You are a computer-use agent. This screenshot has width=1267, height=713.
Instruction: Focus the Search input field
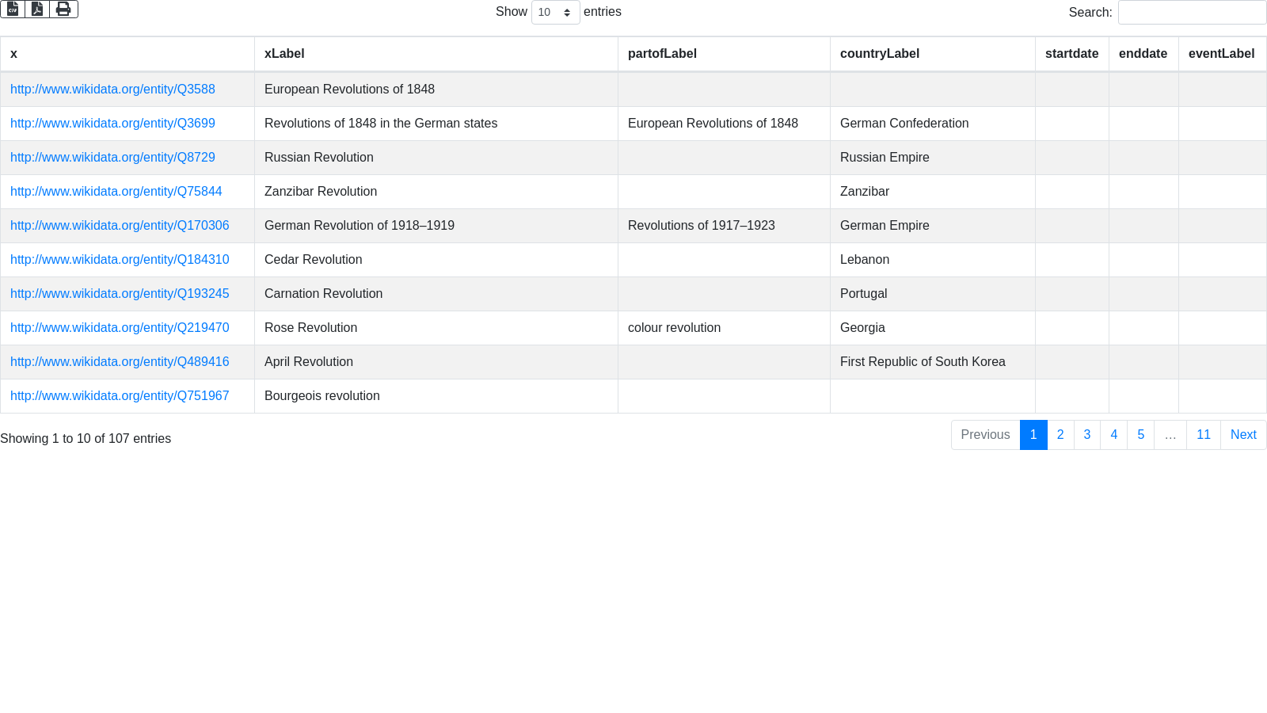point(1192,12)
